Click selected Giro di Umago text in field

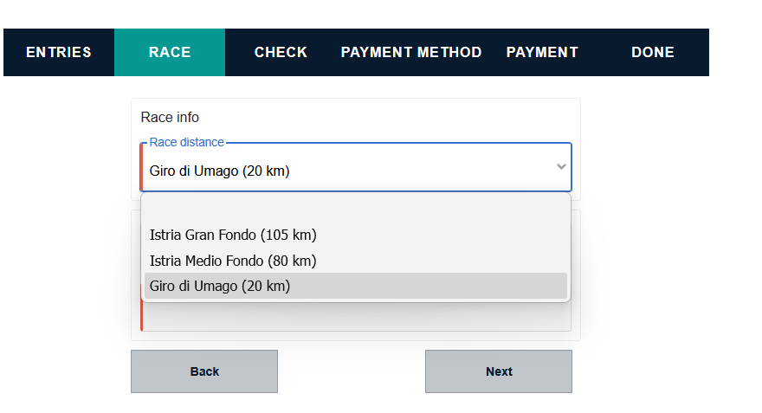pyautogui.click(x=219, y=171)
